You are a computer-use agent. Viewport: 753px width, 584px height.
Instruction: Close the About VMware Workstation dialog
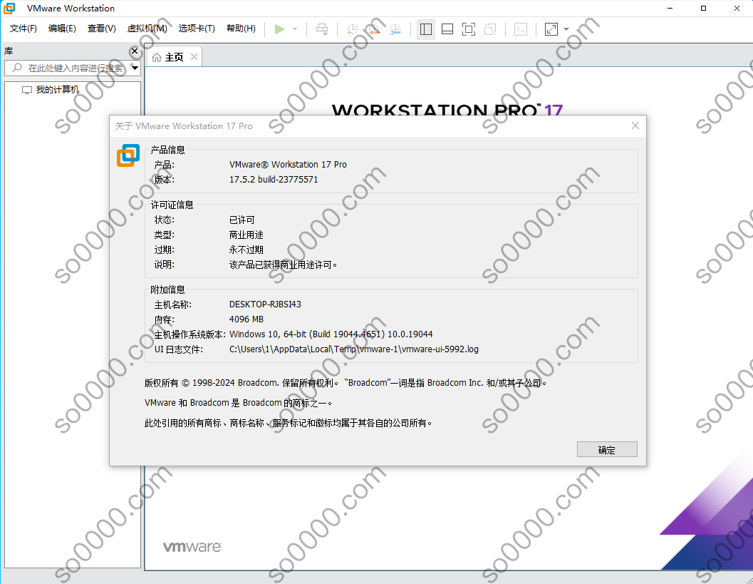tap(635, 125)
